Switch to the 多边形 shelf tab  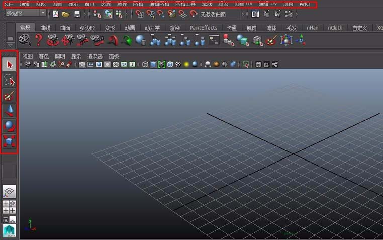coord(87,28)
